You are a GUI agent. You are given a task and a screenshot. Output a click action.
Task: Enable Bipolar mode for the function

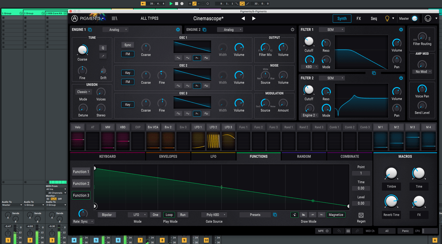click(107, 215)
